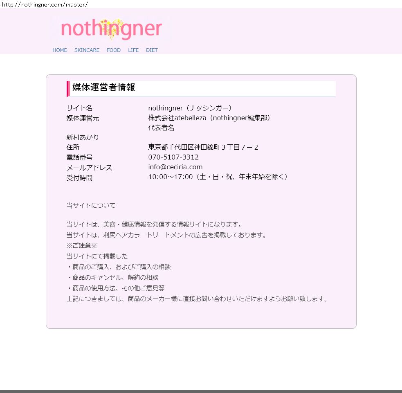Viewport: 402px width, 393px height.
Task: Open the HOME navigation link
Action: (x=60, y=50)
